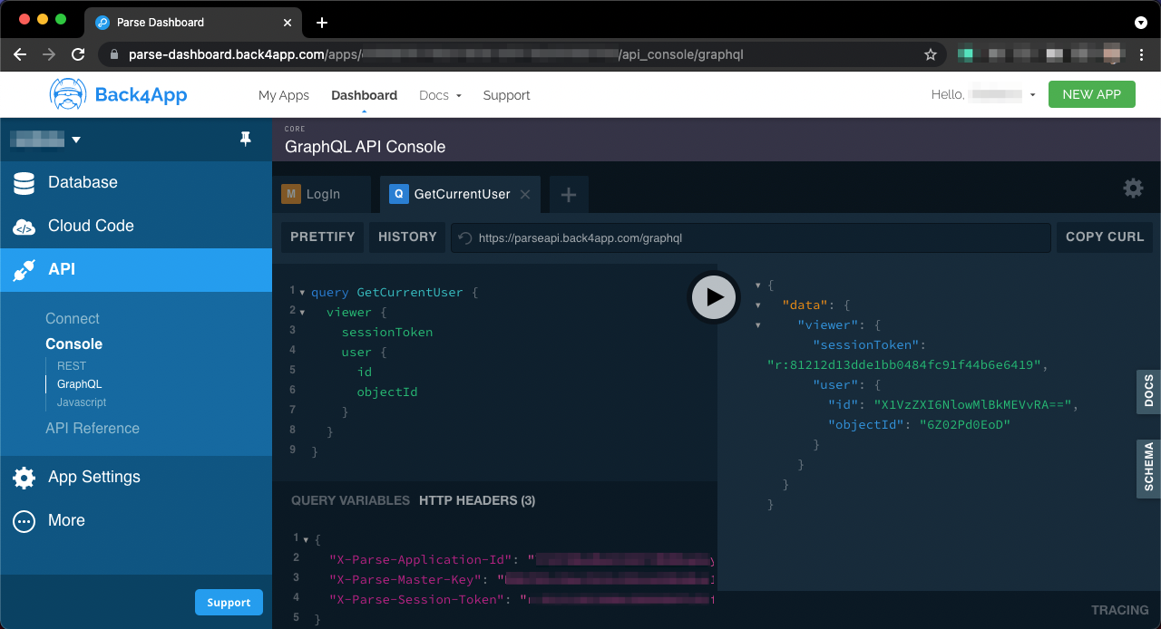Click the API plug icon

tap(24, 270)
